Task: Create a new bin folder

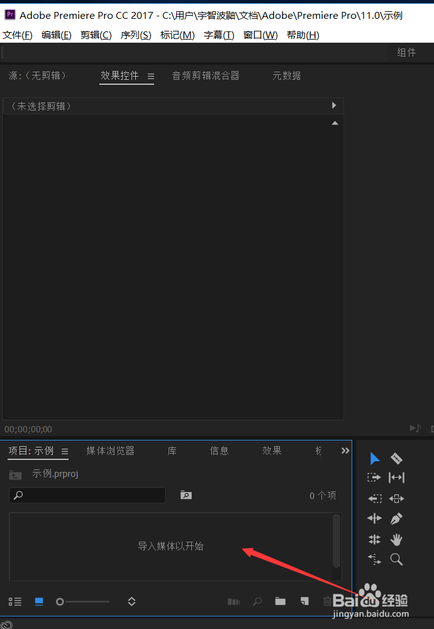Action: tap(281, 601)
